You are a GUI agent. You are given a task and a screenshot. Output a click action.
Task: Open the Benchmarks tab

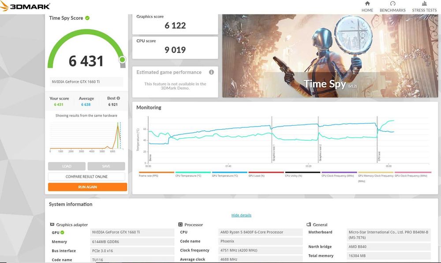click(x=392, y=7)
